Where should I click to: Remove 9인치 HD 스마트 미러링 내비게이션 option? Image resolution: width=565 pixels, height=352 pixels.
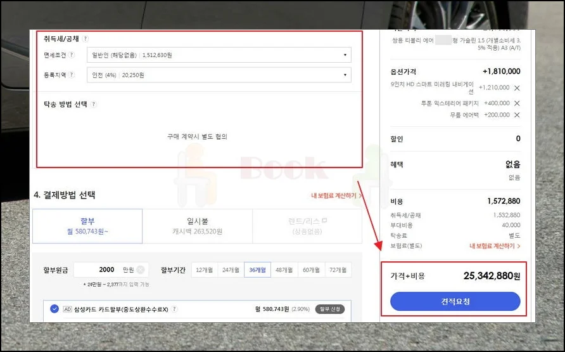pyautogui.click(x=517, y=88)
